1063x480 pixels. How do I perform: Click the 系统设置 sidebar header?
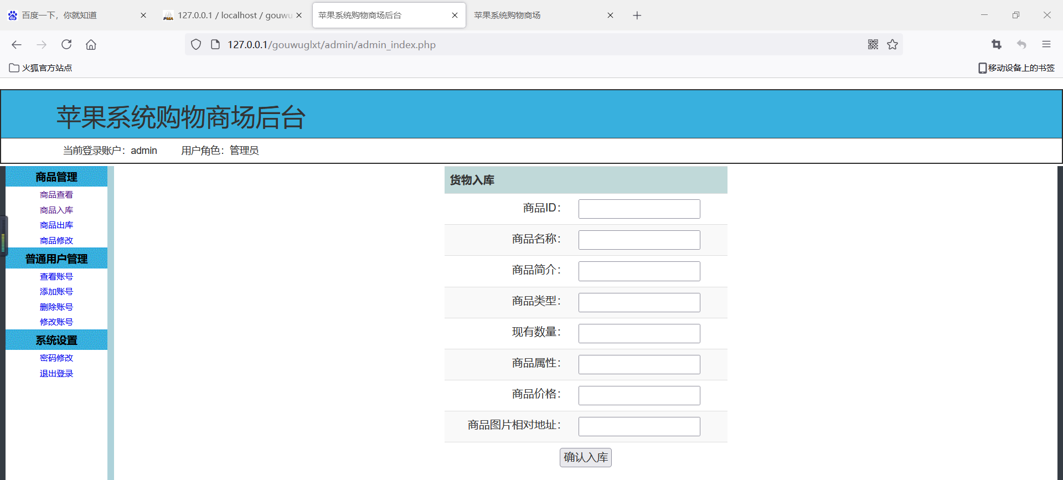[x=56, y=340]
